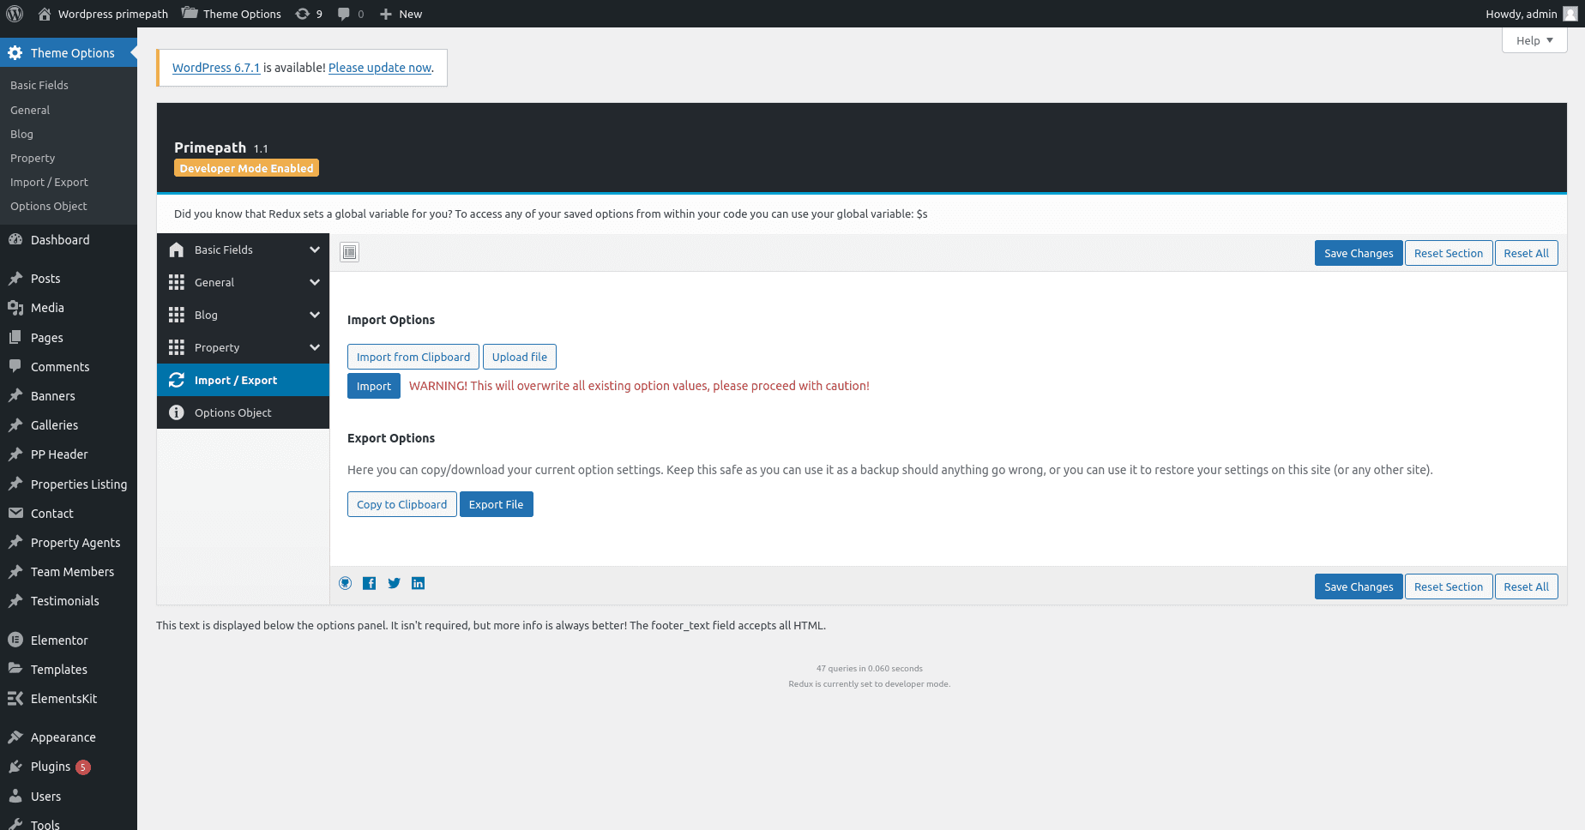1585x830 pixels.
Task: Open the comments bubble icon in admin bar
Action: pos(344,14)
